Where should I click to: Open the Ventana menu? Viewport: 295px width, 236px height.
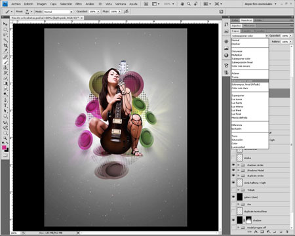pos(121,4)
